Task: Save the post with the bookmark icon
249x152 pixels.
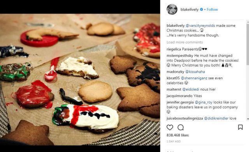Action: coord(240,127)
